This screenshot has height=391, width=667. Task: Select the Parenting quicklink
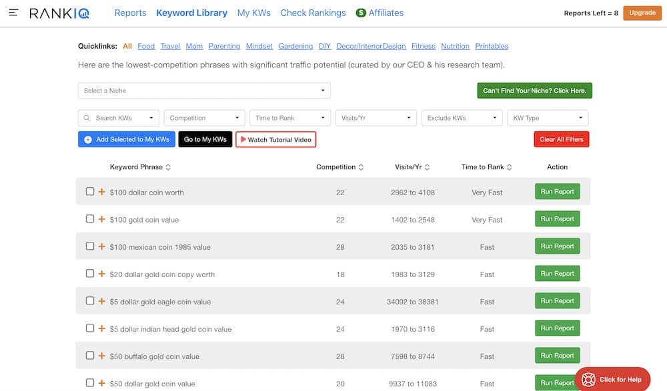point(224,46)
